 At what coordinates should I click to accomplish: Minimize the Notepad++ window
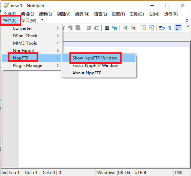pos(152,5)
